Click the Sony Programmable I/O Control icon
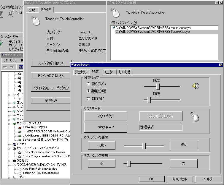 tap(20, 156)
